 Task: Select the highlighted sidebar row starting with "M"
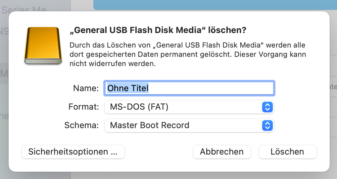4,73
